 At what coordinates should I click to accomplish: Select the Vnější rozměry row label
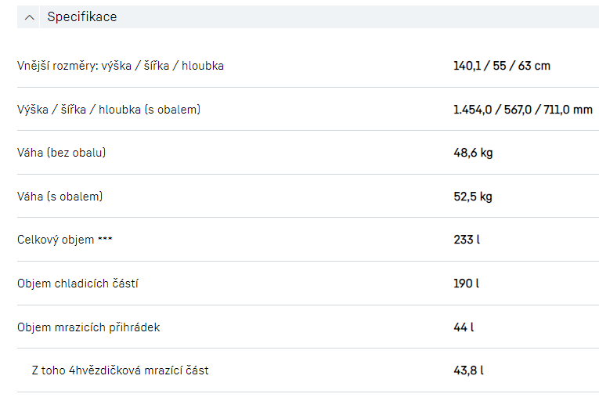pyautogui.click(x=121, y=66)
